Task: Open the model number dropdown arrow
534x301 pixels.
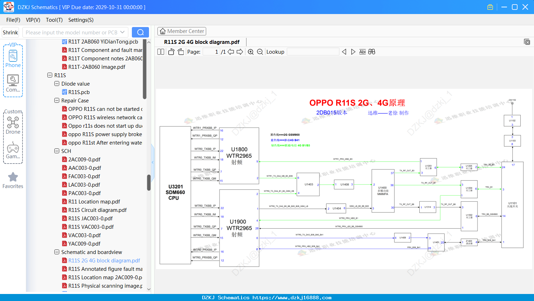Action: 122,32
